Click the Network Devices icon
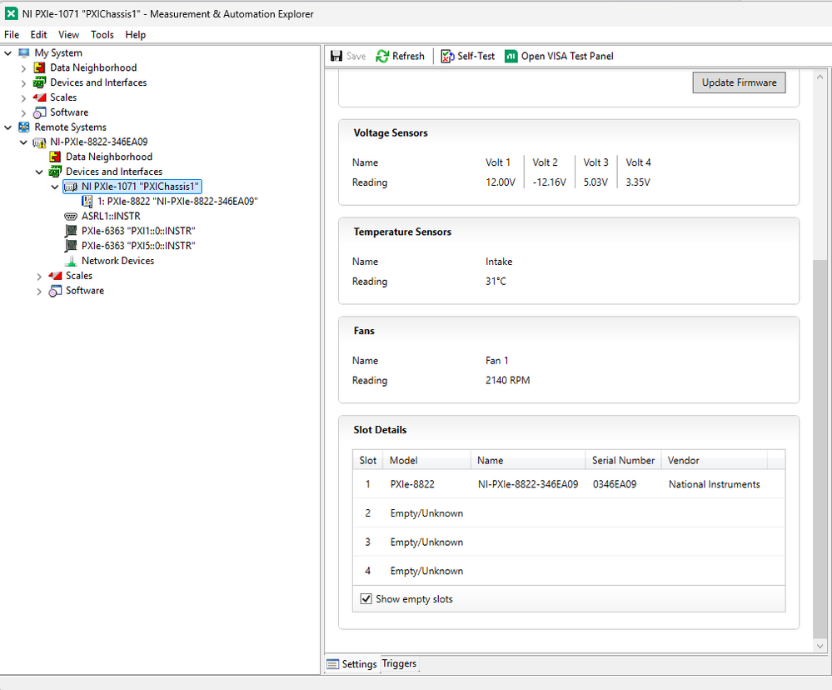 click(71, 261)
